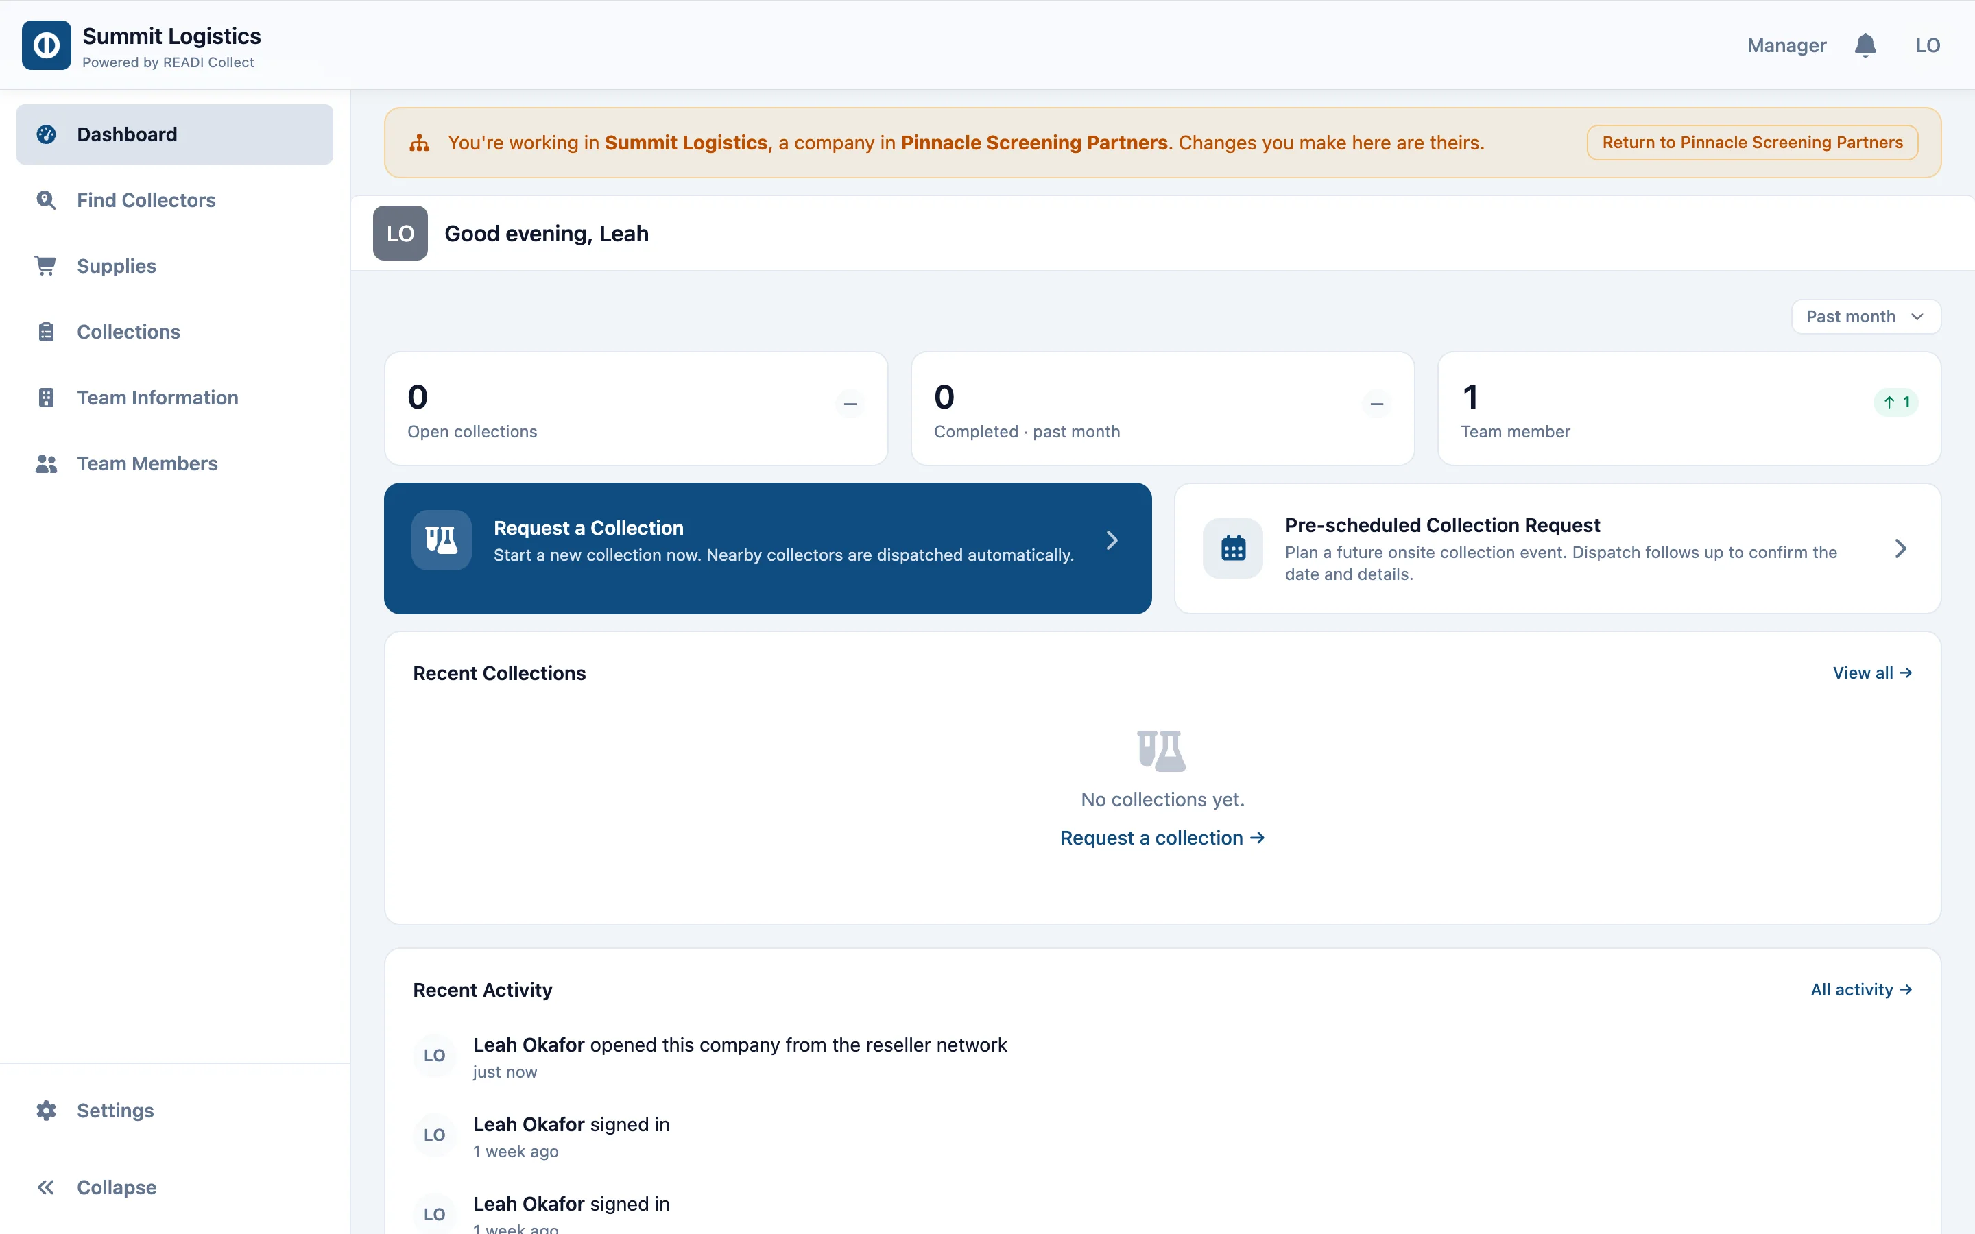Click the Settings gear icon
1975x1234 pixels.
pyautogui.click(x=47, y=1110)
